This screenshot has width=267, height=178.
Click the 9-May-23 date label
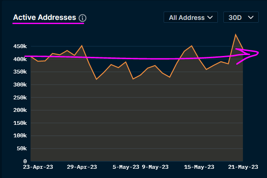155,167
